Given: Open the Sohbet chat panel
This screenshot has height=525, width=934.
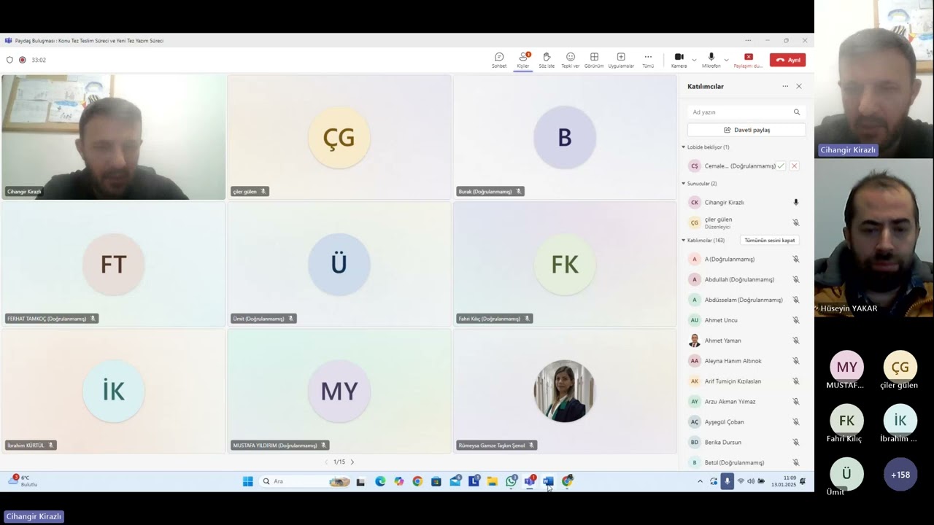Looking at the screenshot, I should [x=499, y=61].
